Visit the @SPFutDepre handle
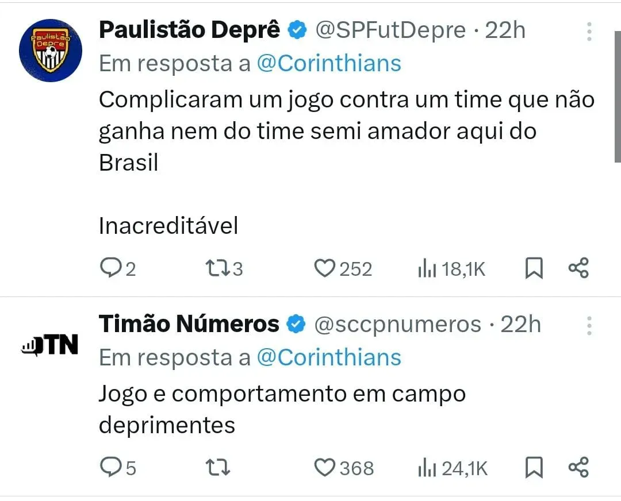This screenshot has width=621, height=501. tap(390, 30)
